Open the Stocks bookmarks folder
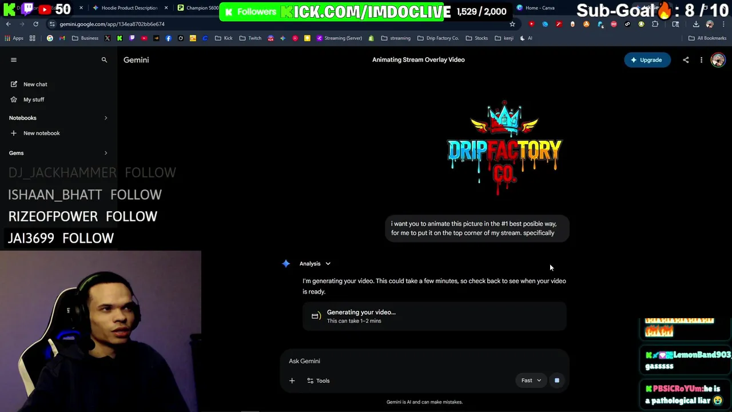The width and height of the screenshot is (732, 412). (477, 38)
